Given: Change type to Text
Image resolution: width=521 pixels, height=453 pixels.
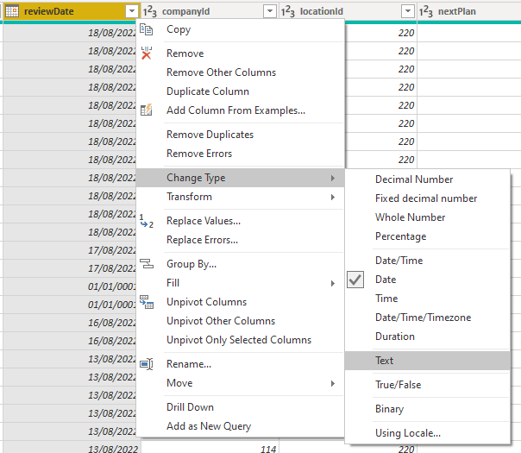Looking at the screenshot, I should (427, 361).
